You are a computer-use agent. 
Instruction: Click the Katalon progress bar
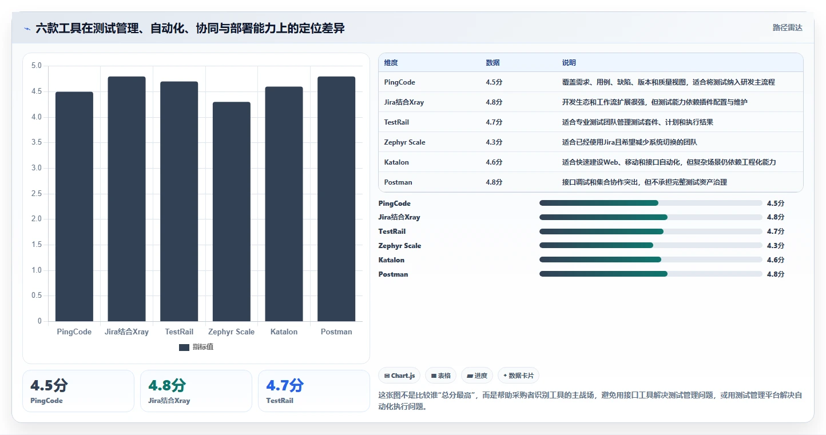click(x=651, y=260)
